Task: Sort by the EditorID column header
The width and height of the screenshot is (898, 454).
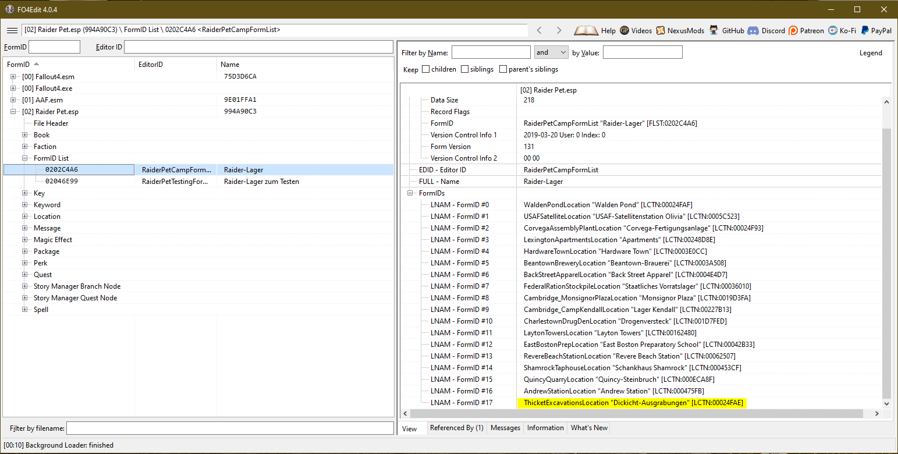Action: click(175, 65)
